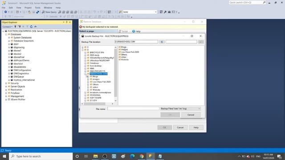Click the folder tree horizontal scrollbar
The width and height of the screenshot is (285, 160).
94,104
